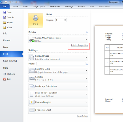Image resolution: width=123 pixels, height=122 pixels.
Task: Click in the Pages range input field
Action: click(61, 64)
